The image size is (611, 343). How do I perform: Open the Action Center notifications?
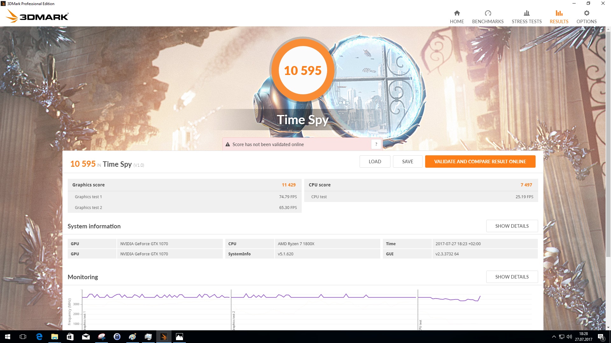600,337
